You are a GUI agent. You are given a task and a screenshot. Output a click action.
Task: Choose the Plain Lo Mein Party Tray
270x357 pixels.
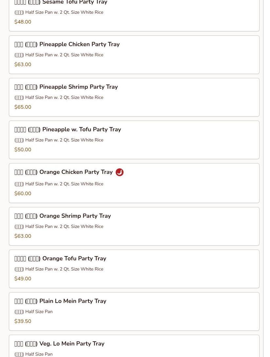click(134, 311)
